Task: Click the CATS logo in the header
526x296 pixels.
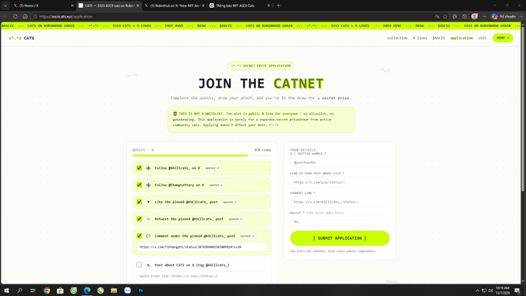Action: pos(22,38)
